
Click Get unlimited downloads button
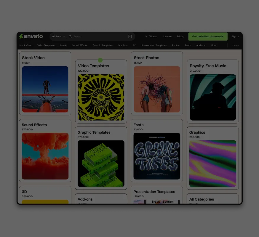coord(208,36)
